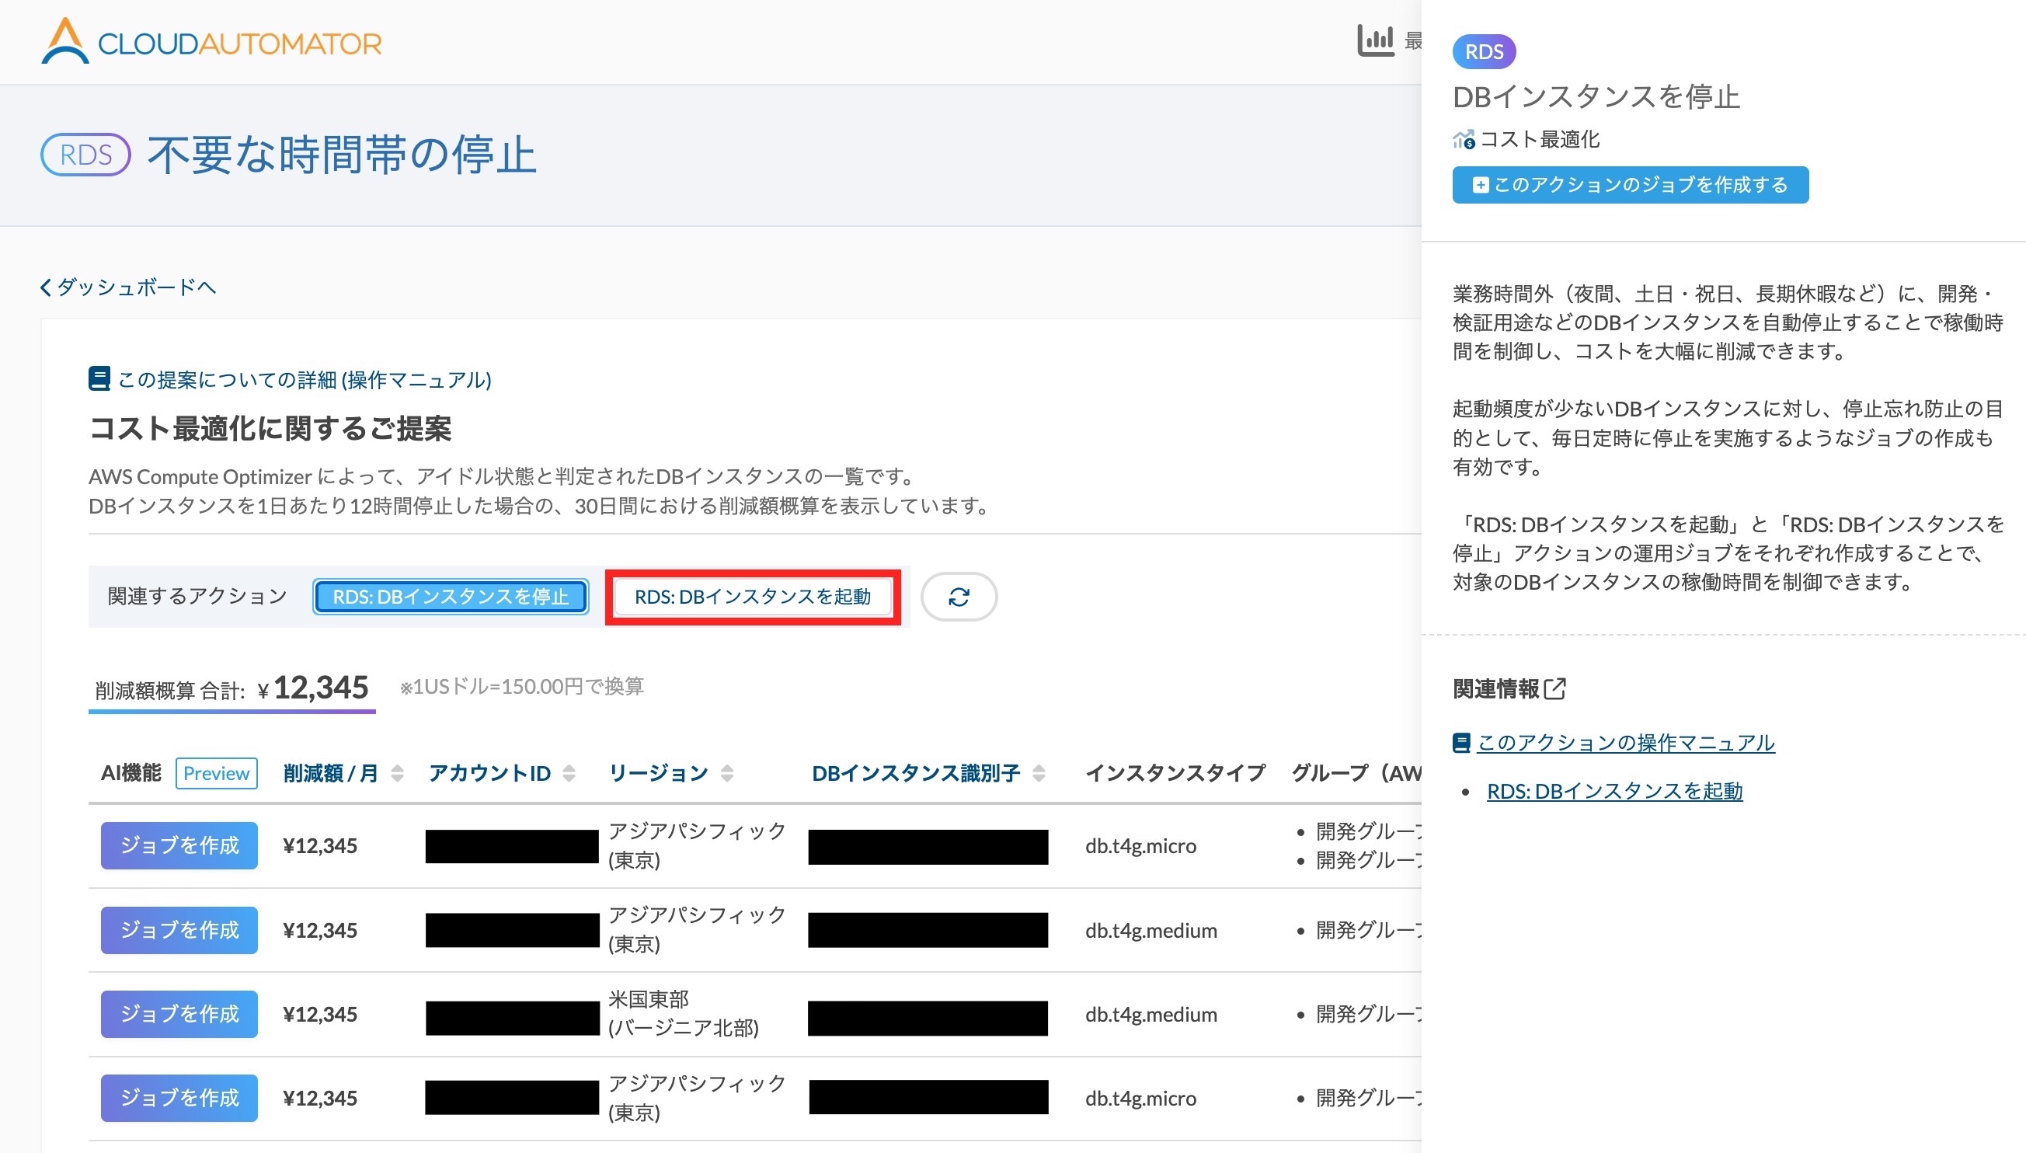The width and height of the screenshot is (2026, 1153).
Task: Click the Preview badge next to AI機能
Action: click(216, 773)
